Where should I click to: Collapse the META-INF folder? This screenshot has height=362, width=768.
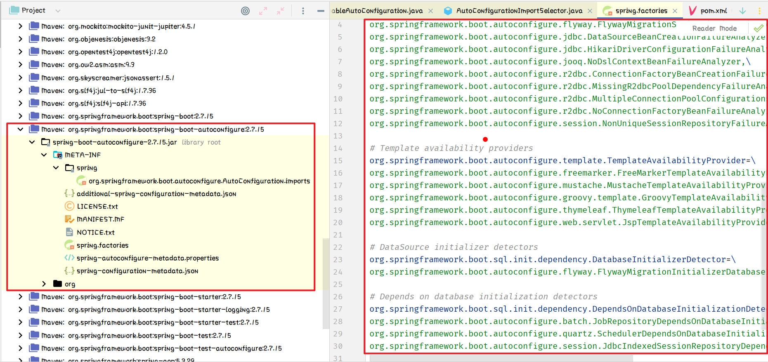[44, 155]
